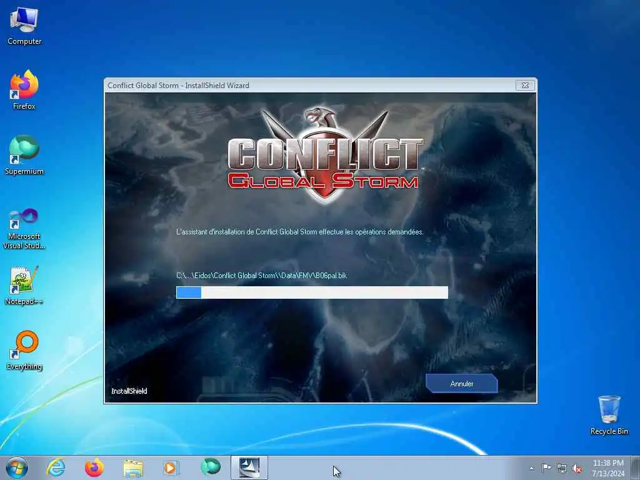Launch Firefox from the taskbar

94,467
